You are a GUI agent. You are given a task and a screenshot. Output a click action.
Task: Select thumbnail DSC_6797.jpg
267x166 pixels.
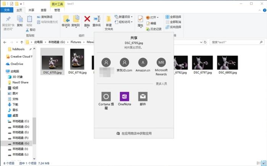click(203, 65)
